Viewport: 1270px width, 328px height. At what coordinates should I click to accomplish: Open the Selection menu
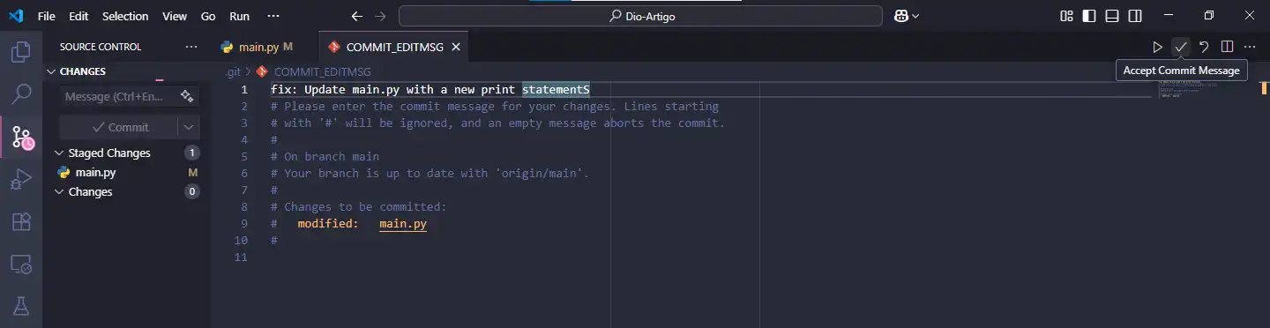[125, 16]
